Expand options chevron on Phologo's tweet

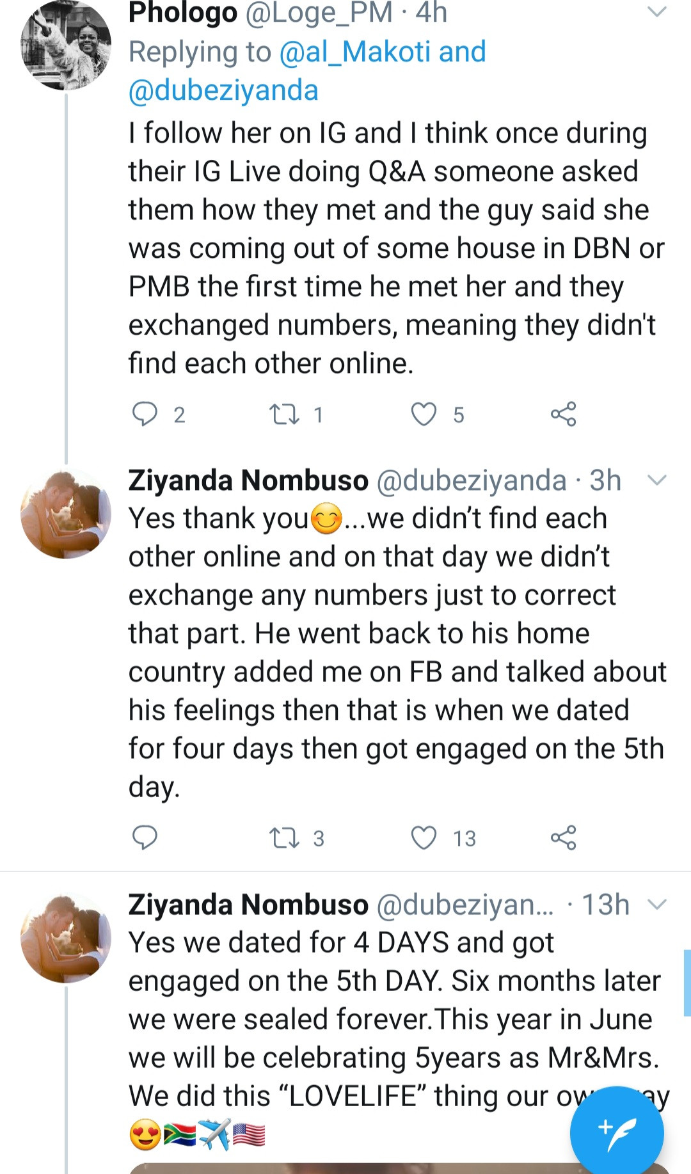point(657,12)
